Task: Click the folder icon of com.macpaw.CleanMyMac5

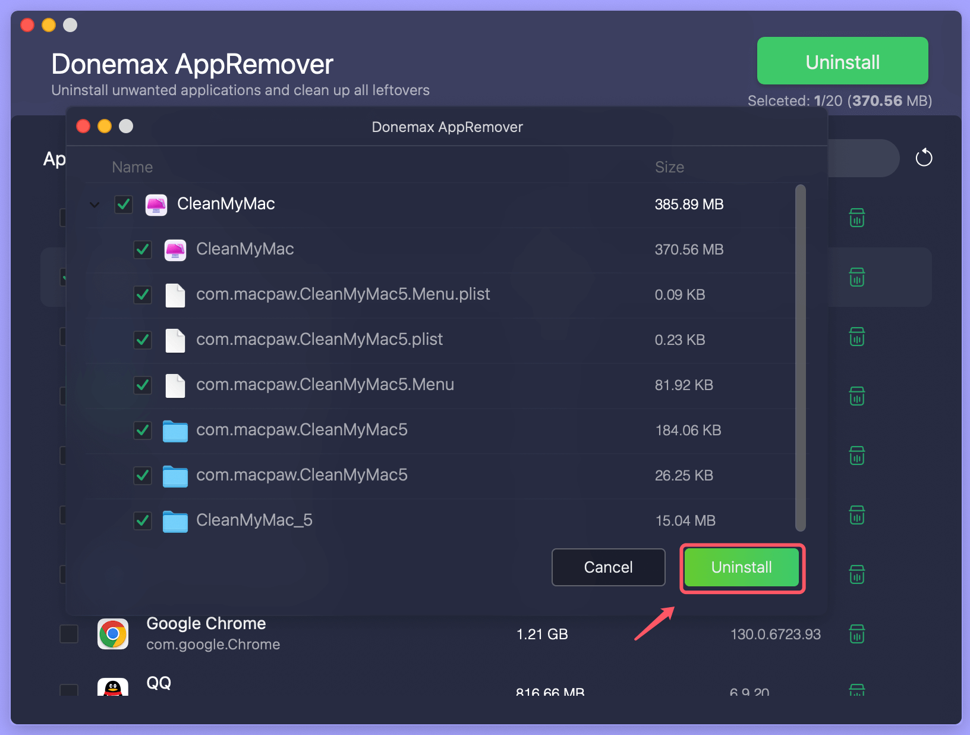Action: coord(175,431)
